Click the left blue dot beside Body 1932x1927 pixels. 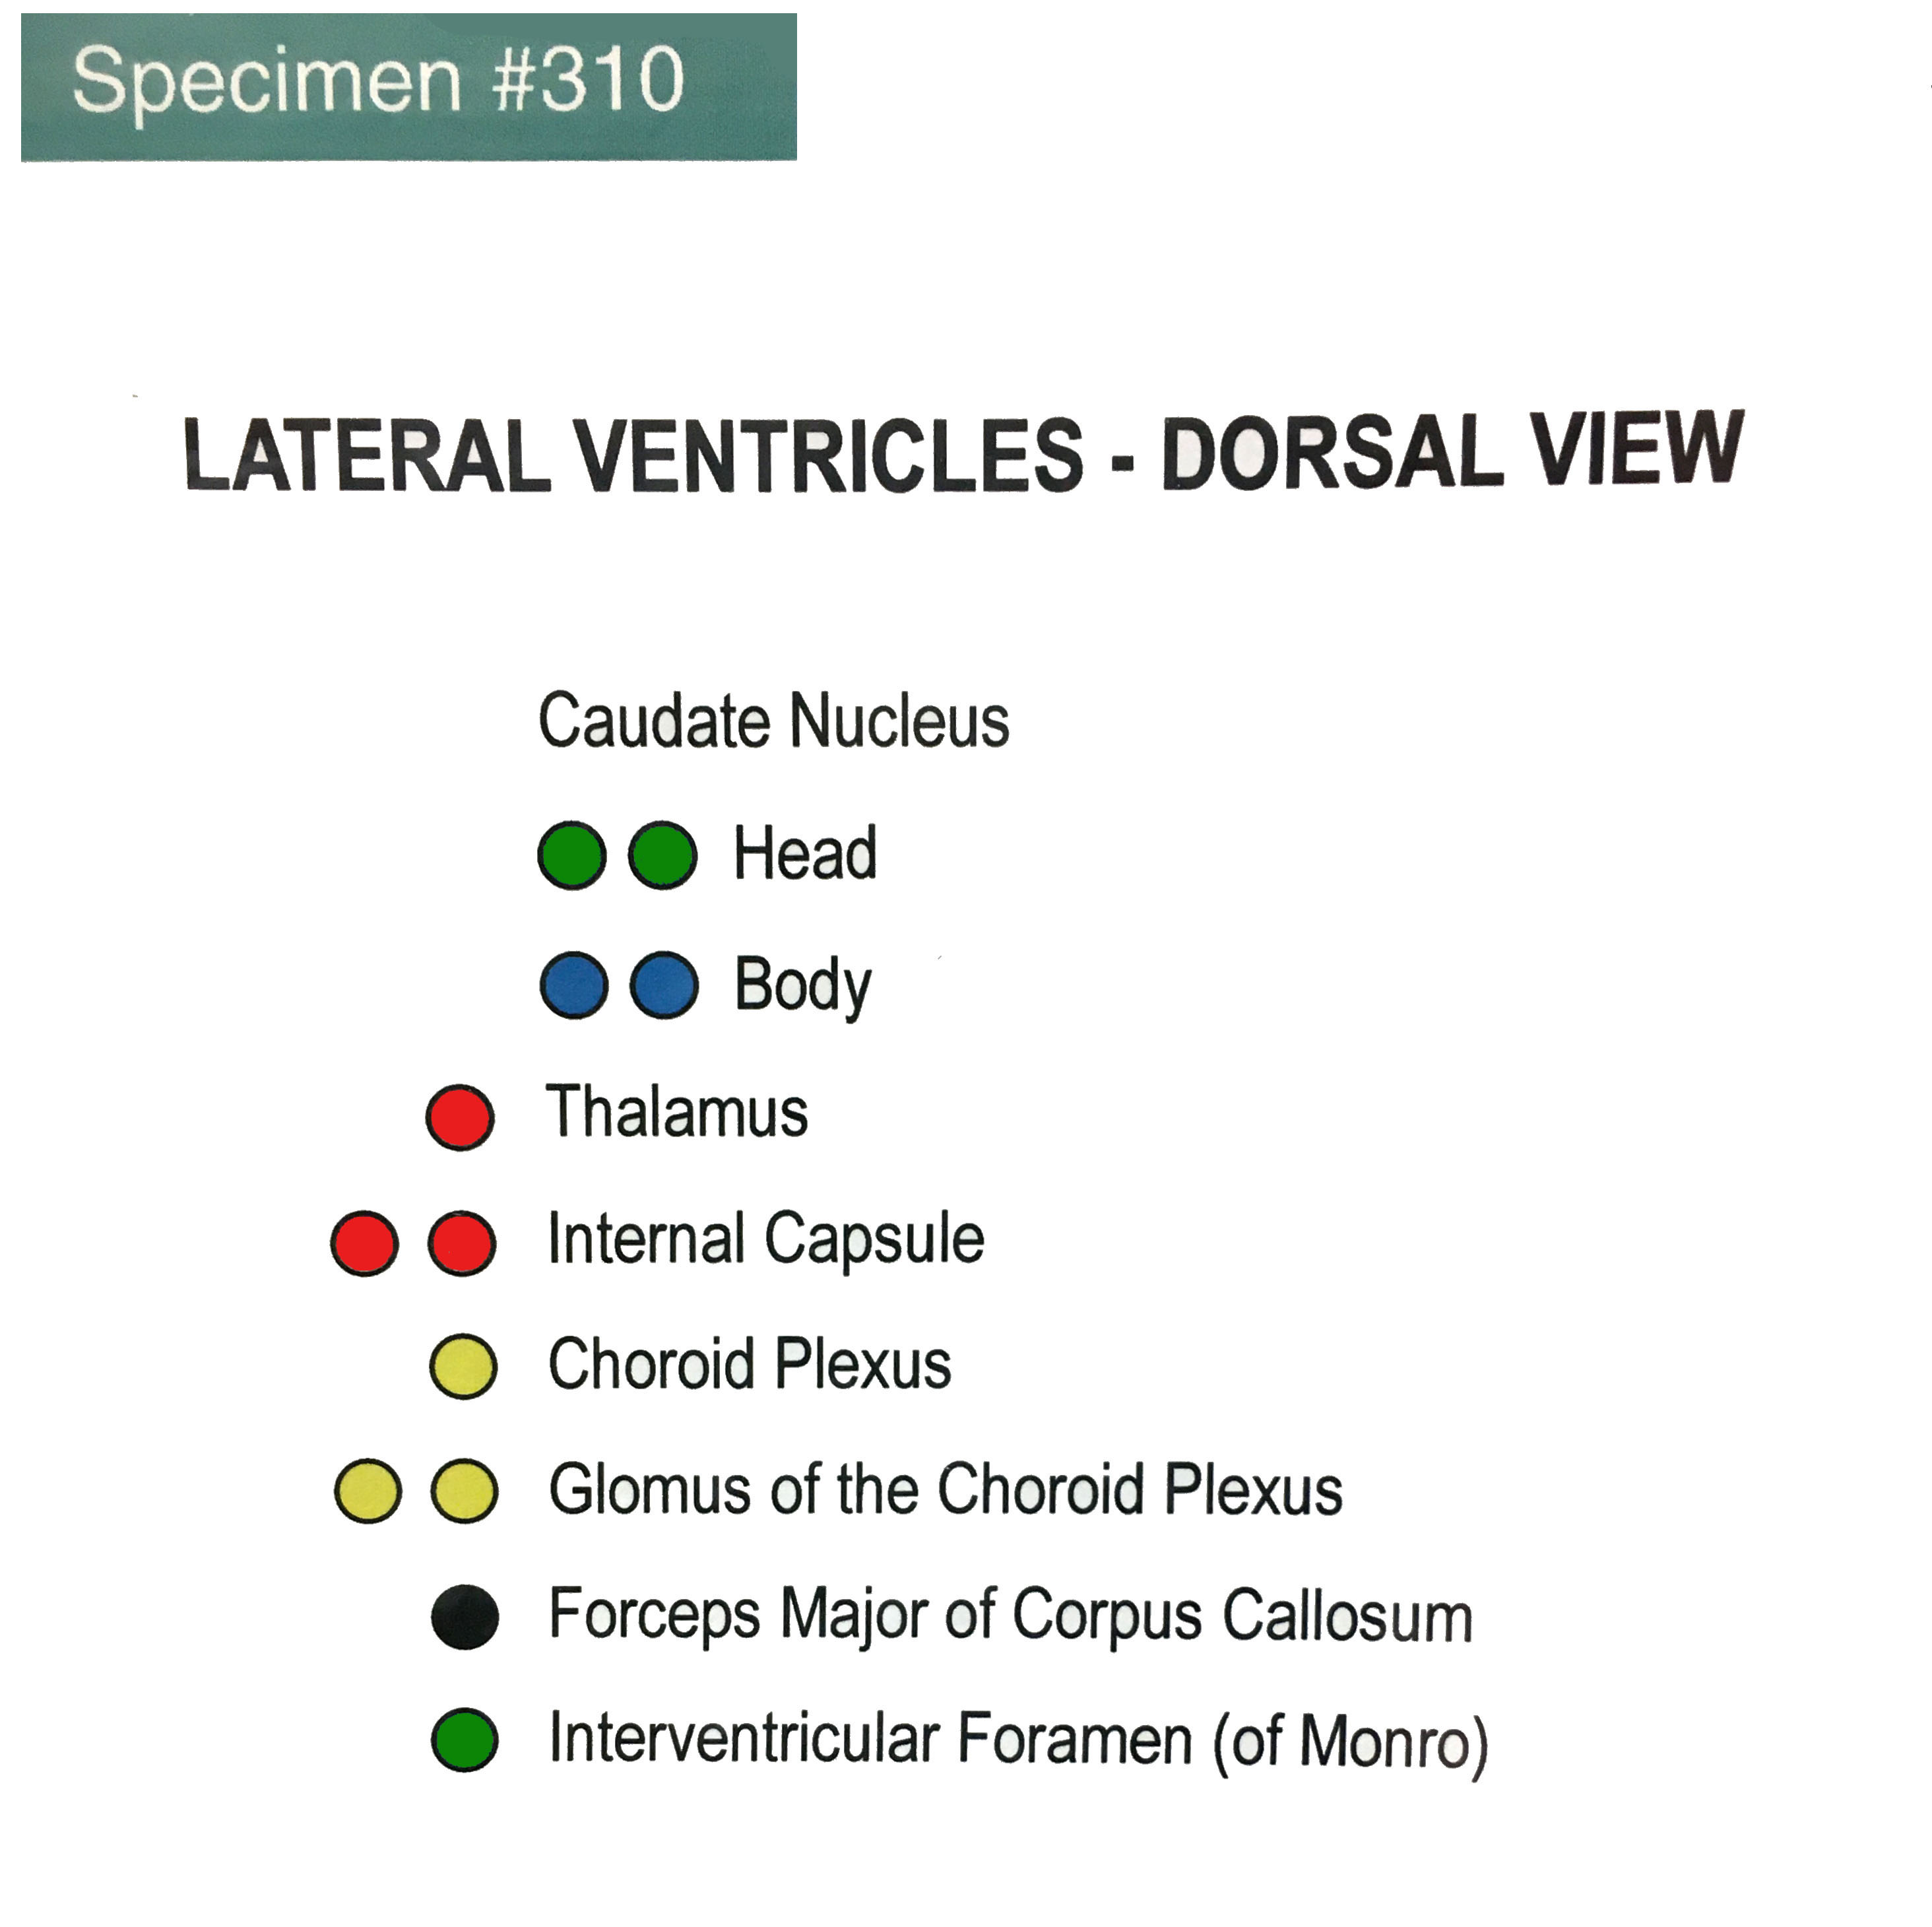574,985
